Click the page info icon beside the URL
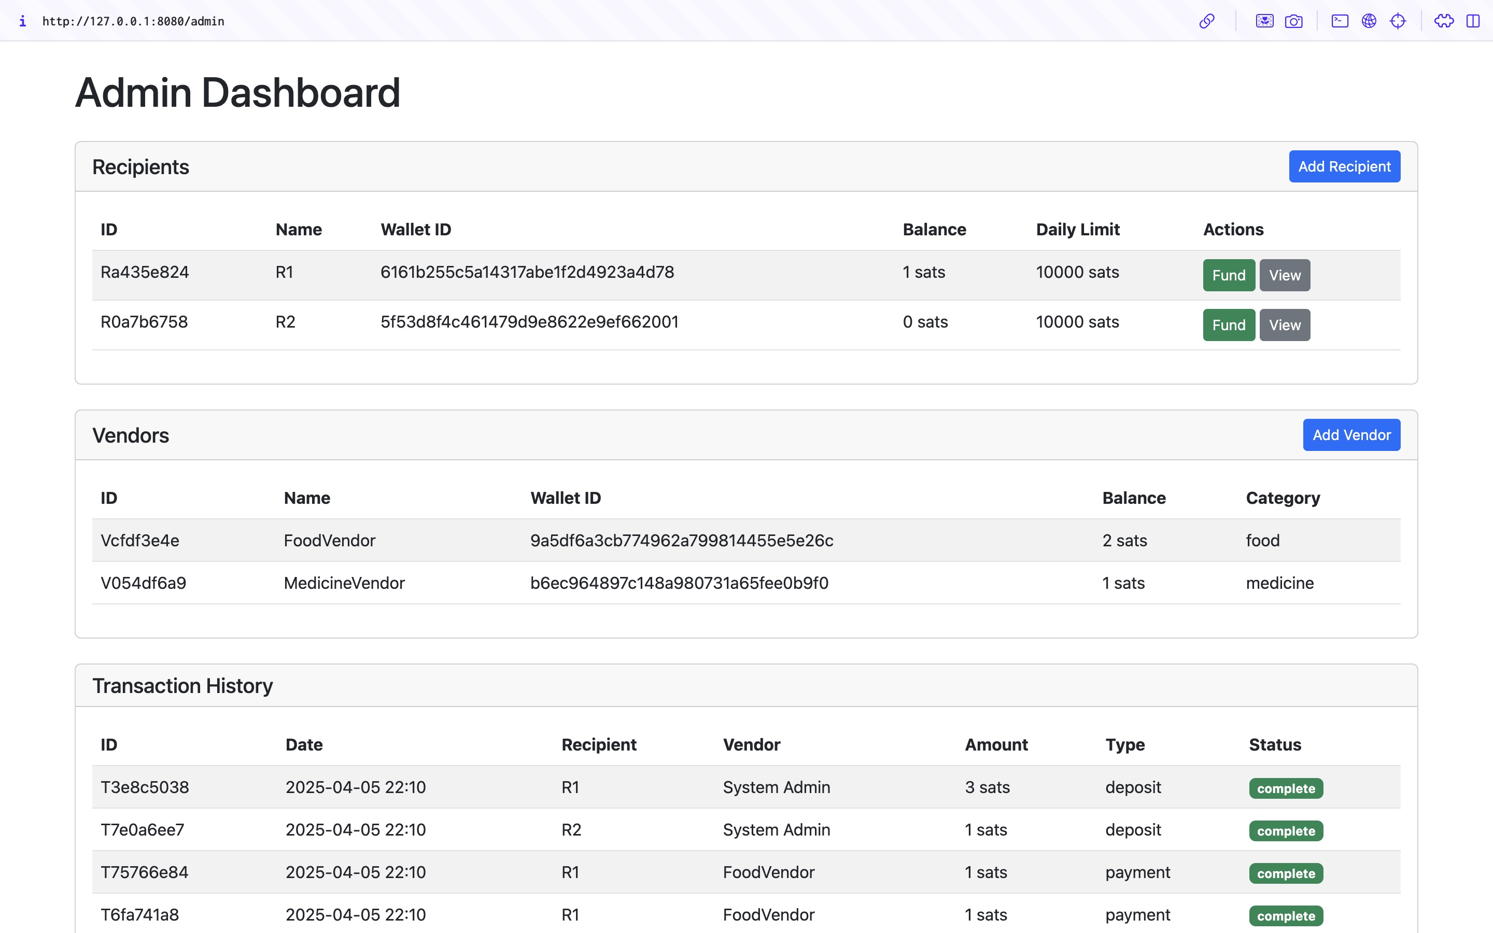The width and height of the screenshot is (1493, 933). 23,21
